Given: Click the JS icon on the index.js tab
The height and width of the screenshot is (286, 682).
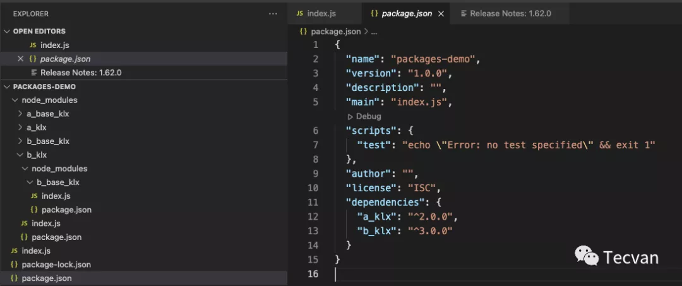Looking at the screenshot, I should [300, 13].
